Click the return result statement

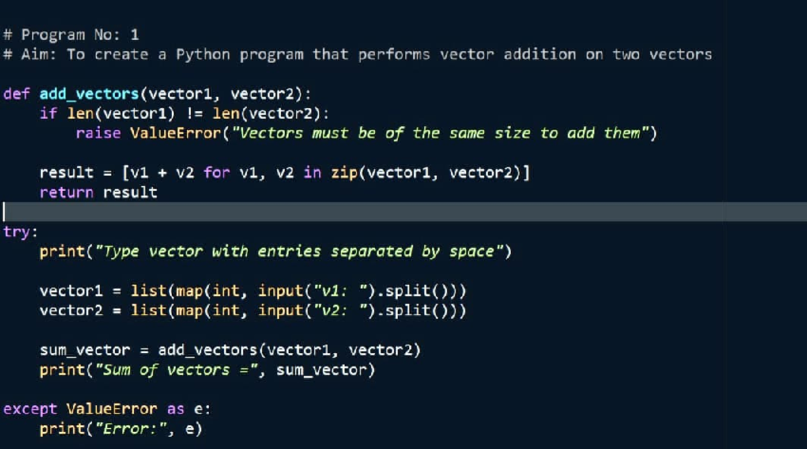tap(98, 192)
